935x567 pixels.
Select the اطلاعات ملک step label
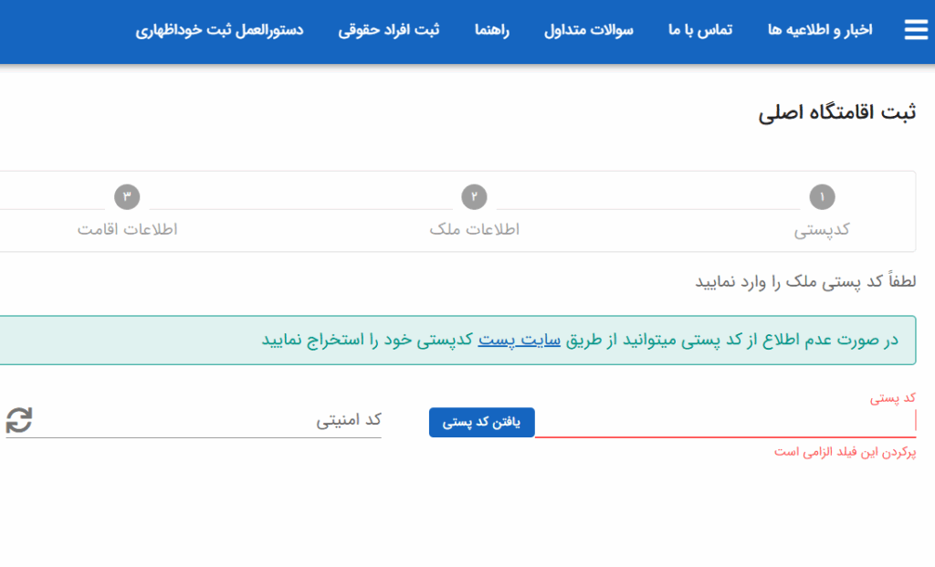474,229
